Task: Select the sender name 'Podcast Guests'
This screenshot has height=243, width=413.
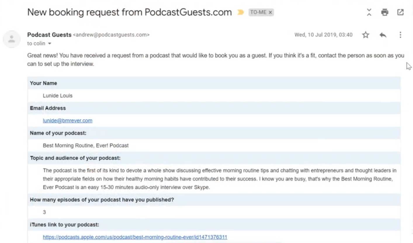Action: 49,34
